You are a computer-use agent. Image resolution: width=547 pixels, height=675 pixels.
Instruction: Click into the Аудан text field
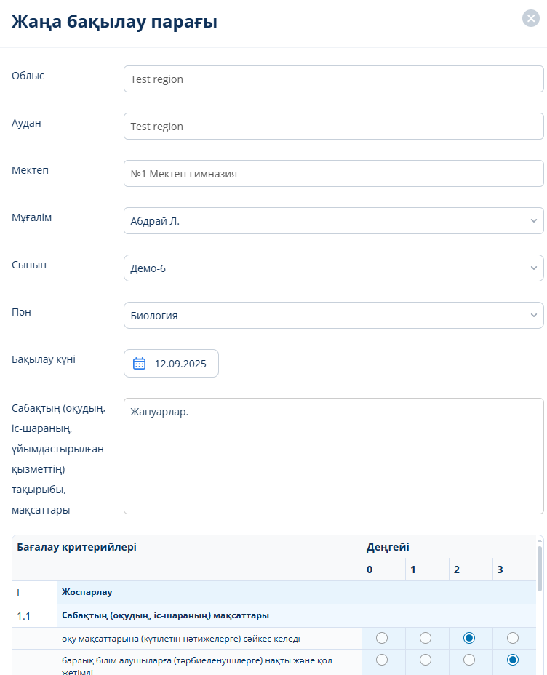333,127
